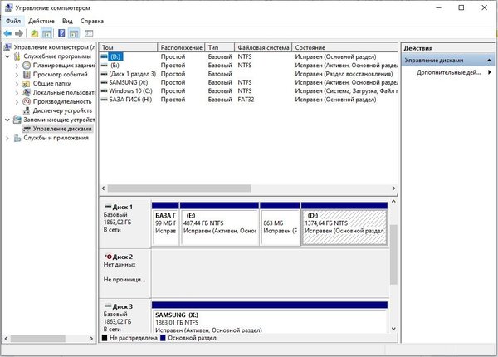Expand the Производительность node
Viewport: 498px width, 357px height.
tap(17, 102)
